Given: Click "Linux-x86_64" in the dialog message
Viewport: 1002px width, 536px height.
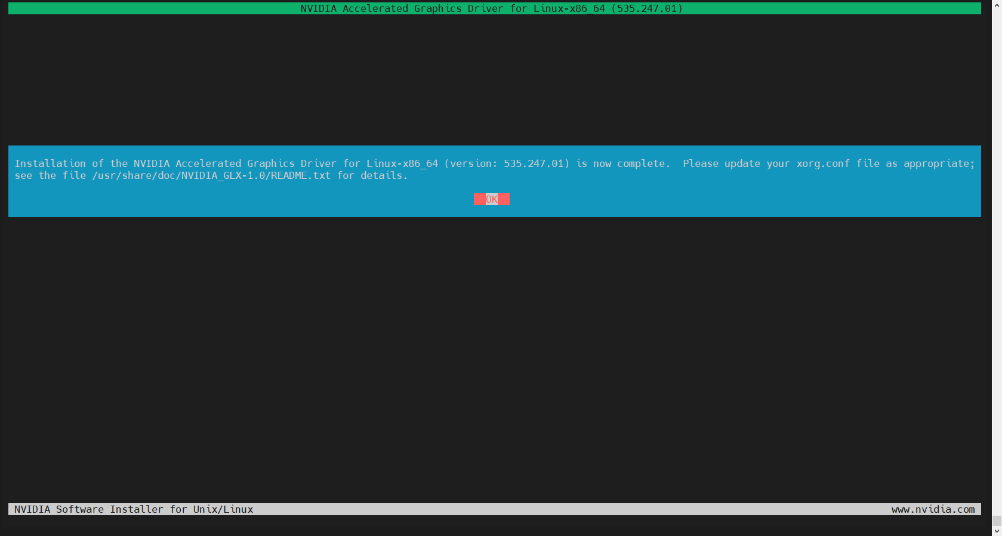Looking at the screenshot, I should coord(402,163).
